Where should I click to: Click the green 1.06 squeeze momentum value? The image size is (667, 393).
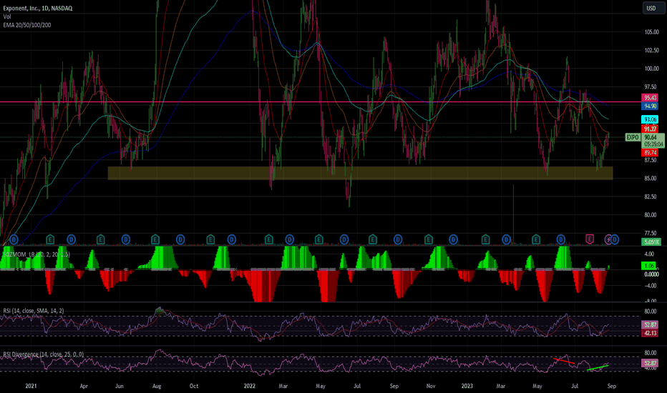[x=650, y=266]
